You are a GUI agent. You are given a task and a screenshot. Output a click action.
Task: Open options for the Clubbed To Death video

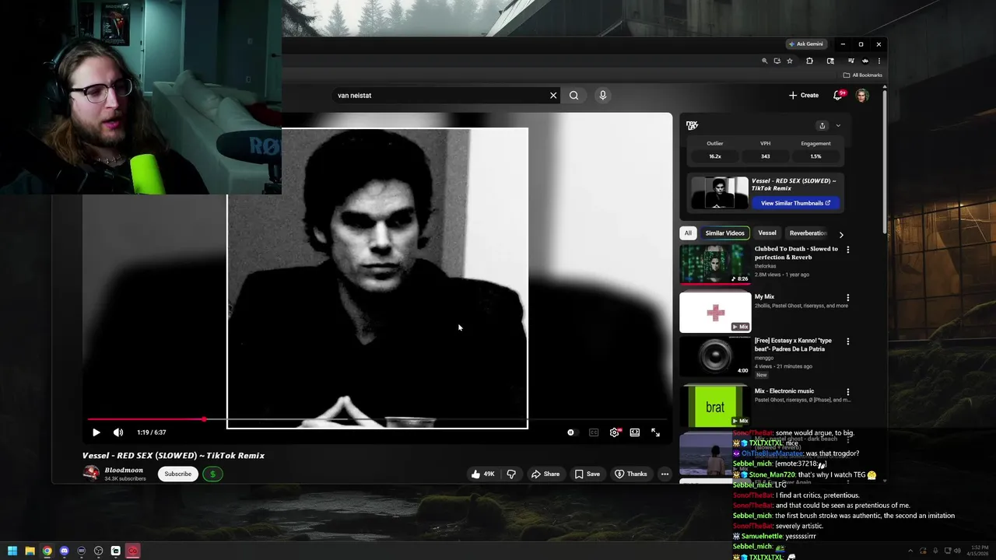coord(848,250)
